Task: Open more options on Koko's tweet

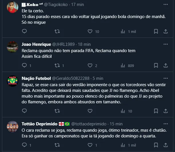Action: point(166,5)
